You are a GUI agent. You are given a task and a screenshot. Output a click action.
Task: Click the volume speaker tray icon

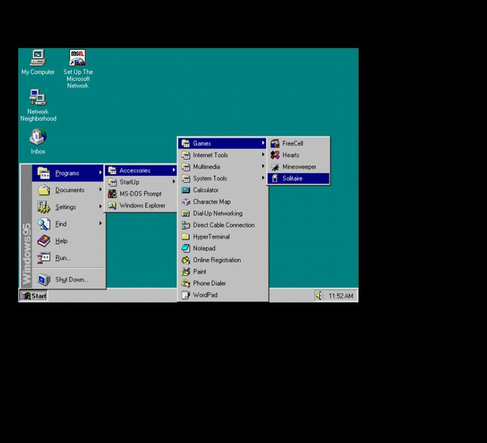tap(320, 296)
